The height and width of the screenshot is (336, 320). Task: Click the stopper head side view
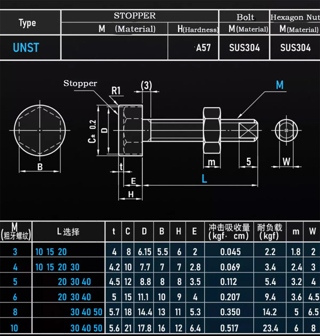pos(130,130)
